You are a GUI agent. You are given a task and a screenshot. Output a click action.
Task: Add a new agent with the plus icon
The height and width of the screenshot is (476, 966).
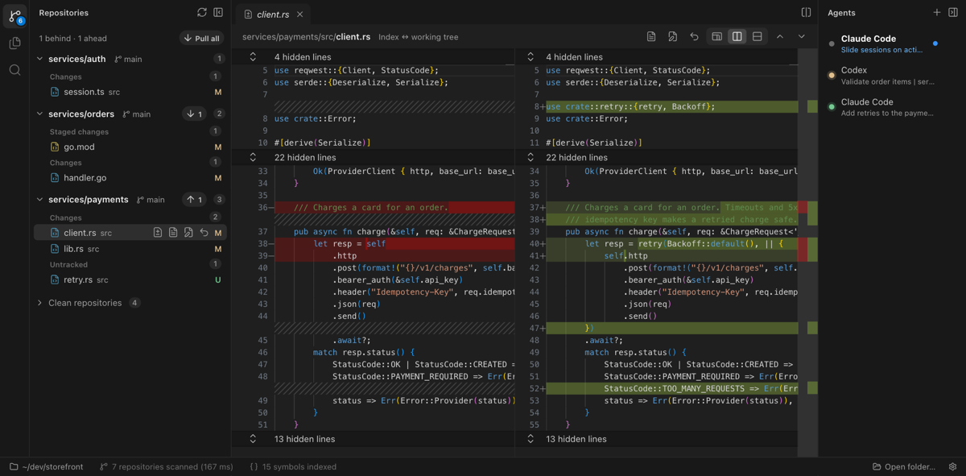coord(937,13)
